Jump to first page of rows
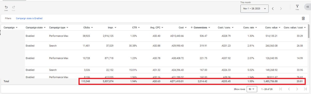The height and width of the screenshot is (94, 311). pyautogui.click(x=281, y=89)
